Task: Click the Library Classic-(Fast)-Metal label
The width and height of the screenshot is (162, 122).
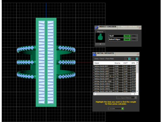Action: point(104,59)
